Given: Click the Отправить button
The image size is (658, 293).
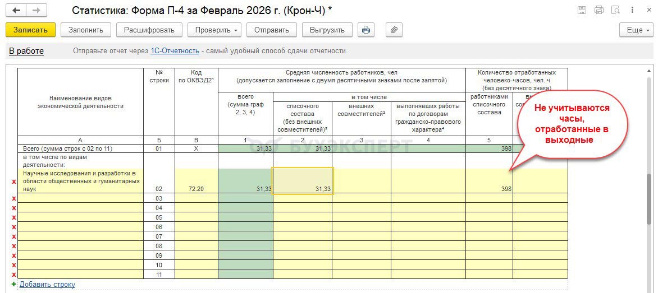Looking at the screenshot, I should (x=272, y=30).
